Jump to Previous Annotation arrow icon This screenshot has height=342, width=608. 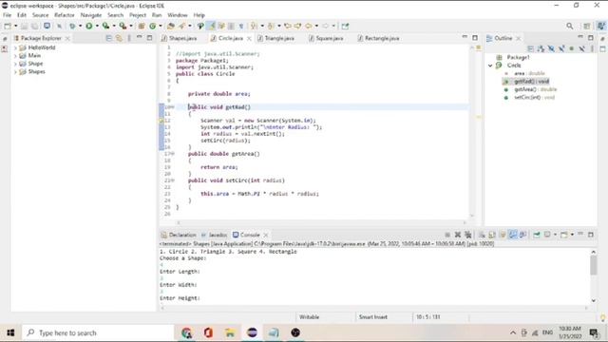tap(271, 26)
